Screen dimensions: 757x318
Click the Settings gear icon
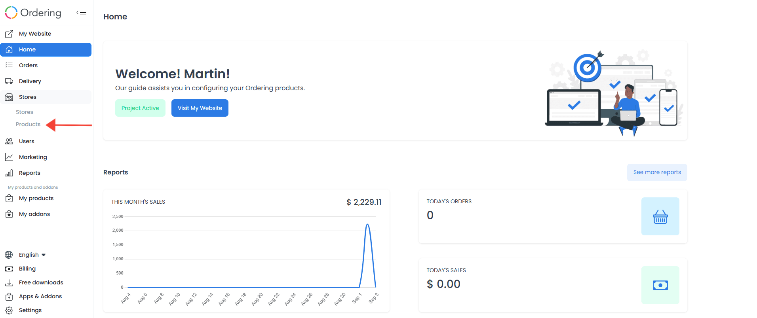click(9, 310)
